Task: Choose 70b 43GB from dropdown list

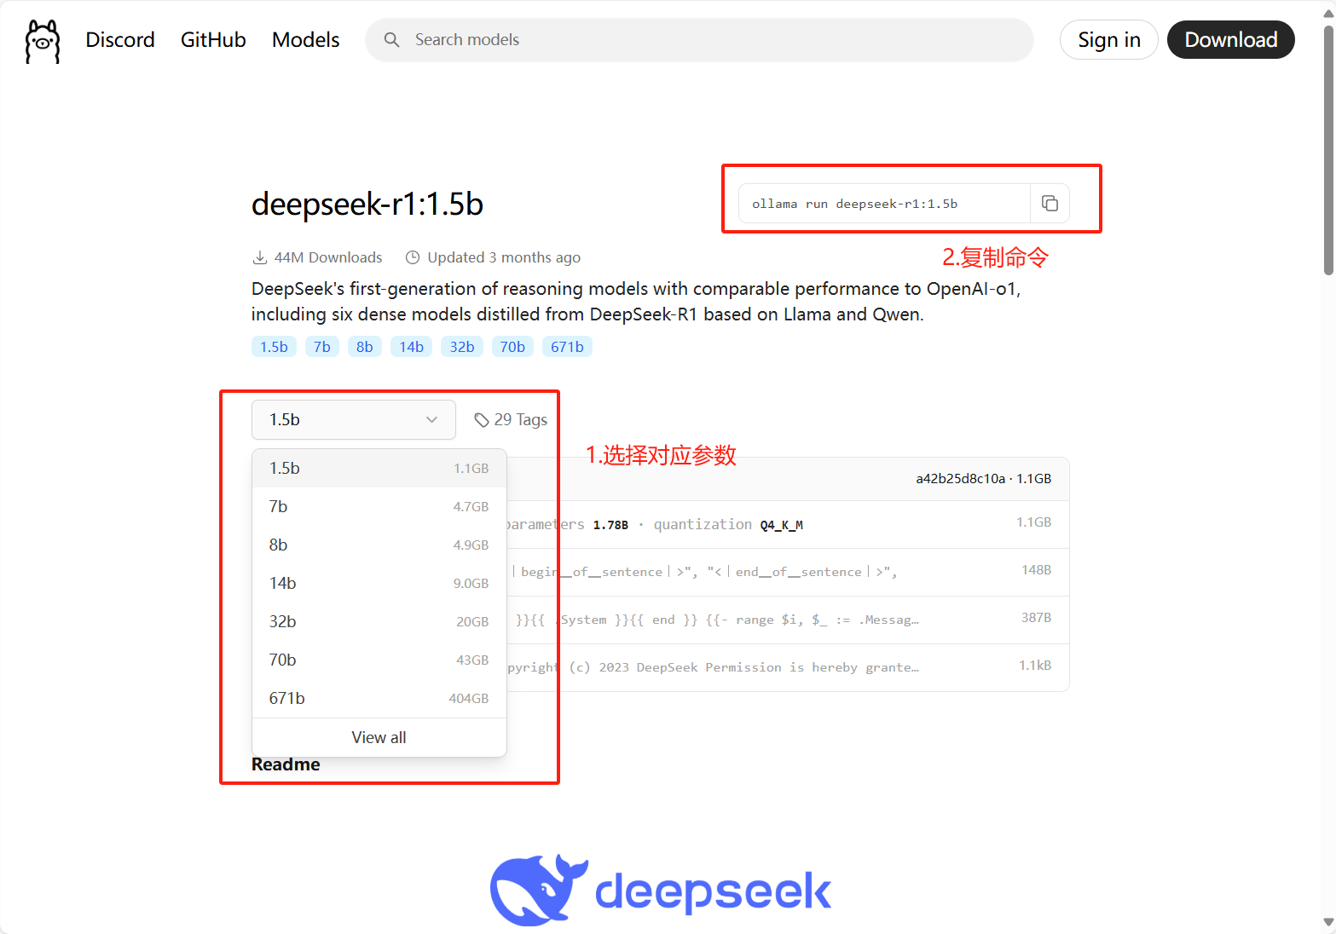Action: pos(379,660)
